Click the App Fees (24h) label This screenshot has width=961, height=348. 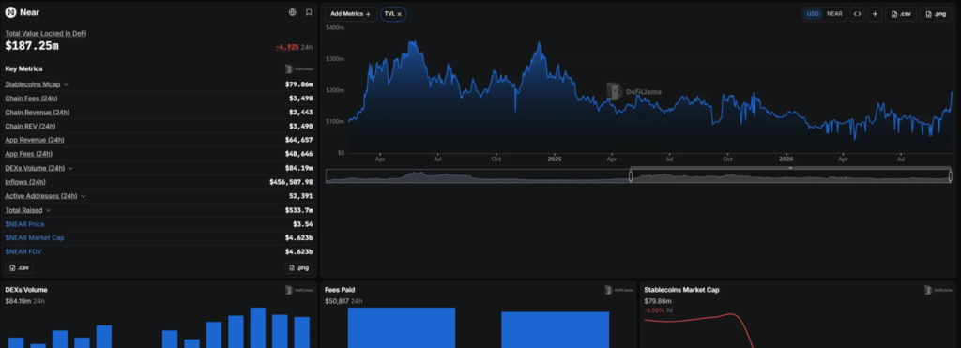pyautogui.click(x=29, y=154)
